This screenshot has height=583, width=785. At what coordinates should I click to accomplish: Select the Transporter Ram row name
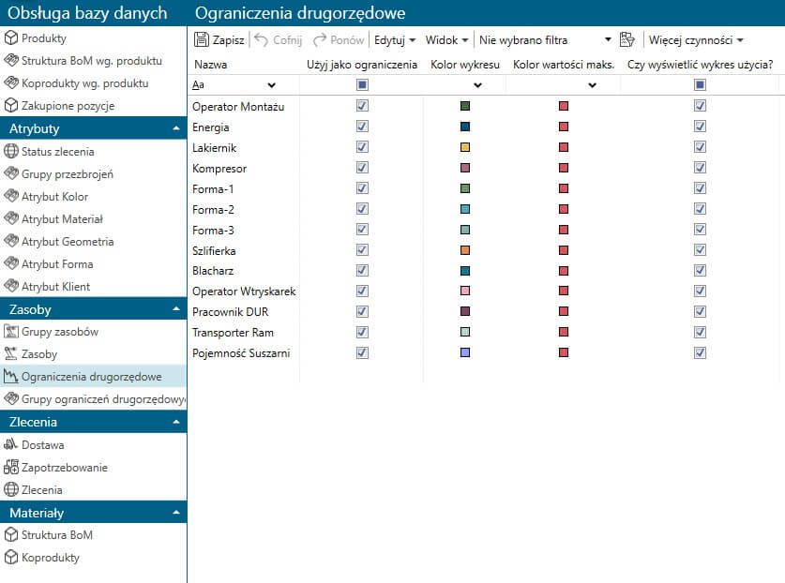point(233,333)
